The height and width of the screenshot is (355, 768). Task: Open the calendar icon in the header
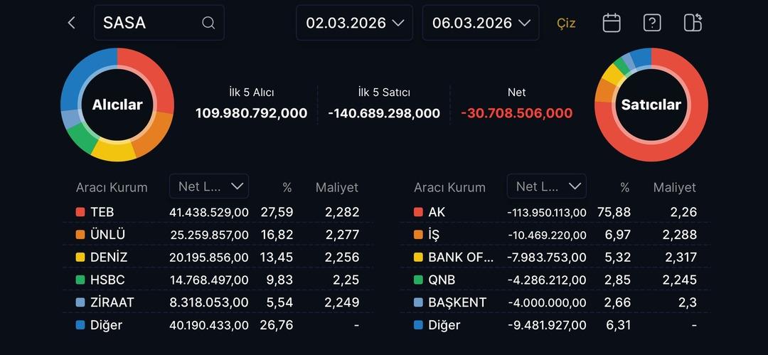click(612, 23)
